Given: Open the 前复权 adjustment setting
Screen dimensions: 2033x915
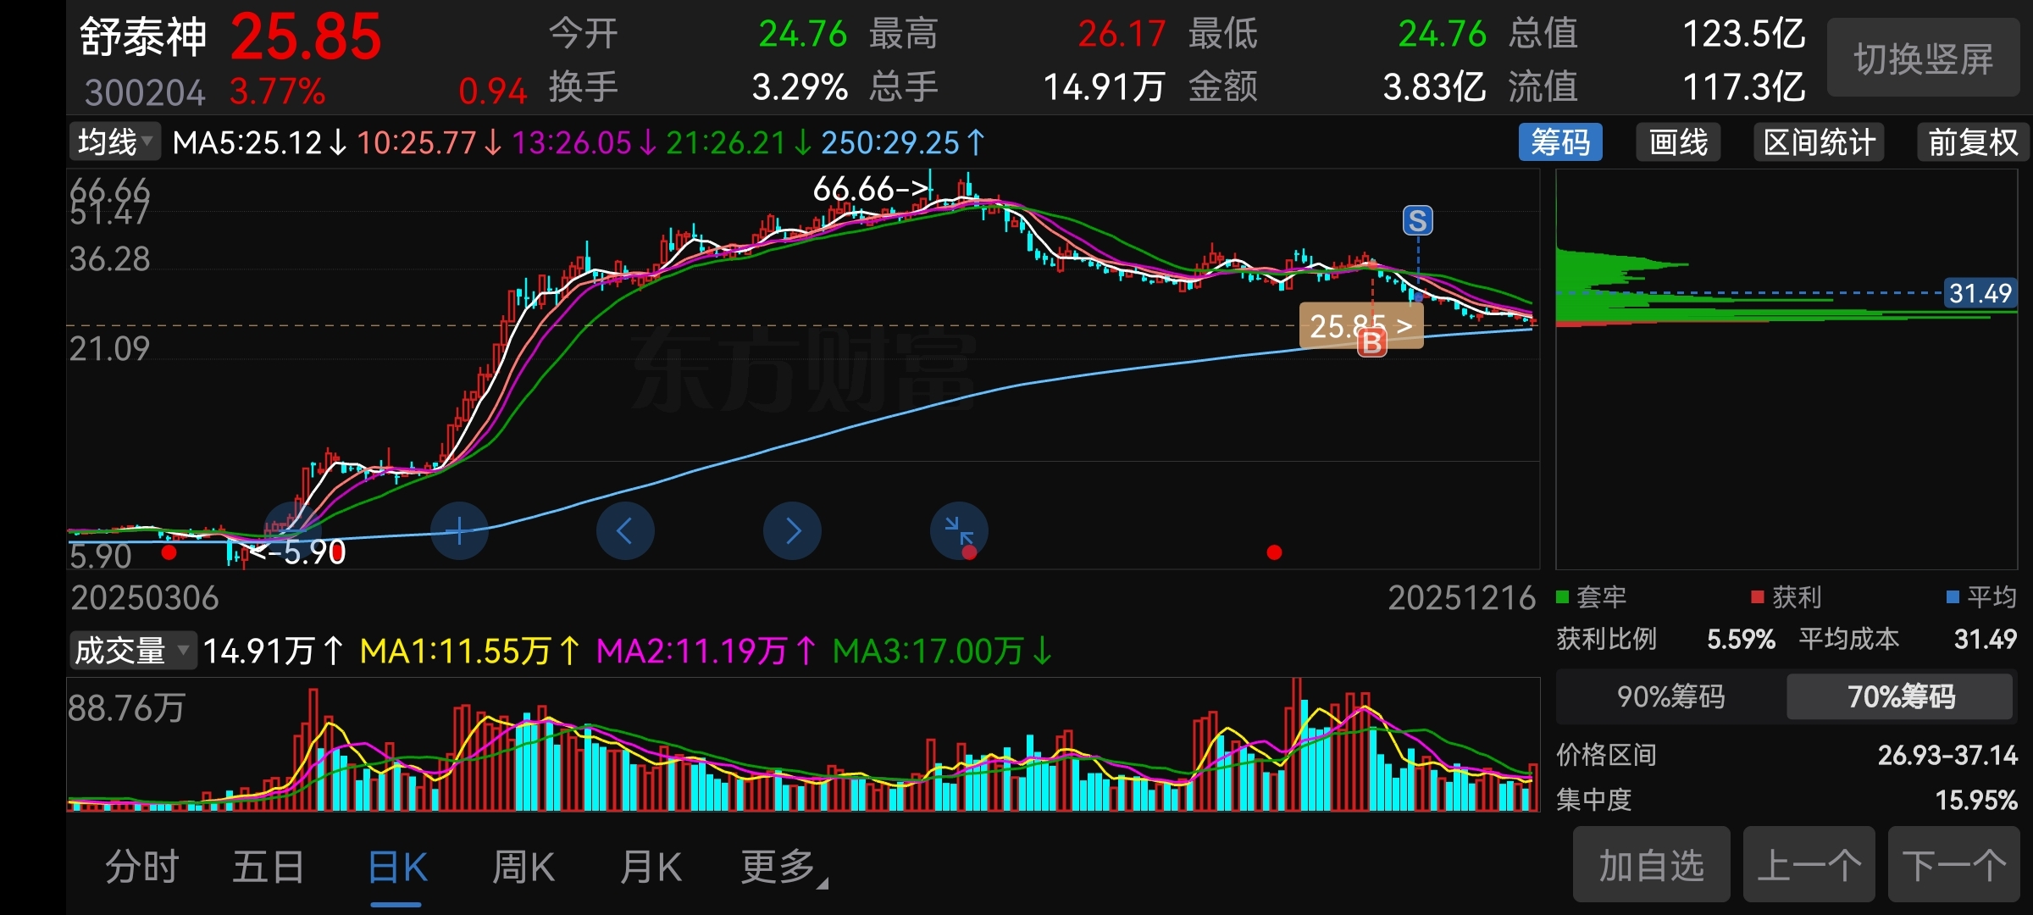Looking at the screenshot, I should click(x=1972, y=142).
